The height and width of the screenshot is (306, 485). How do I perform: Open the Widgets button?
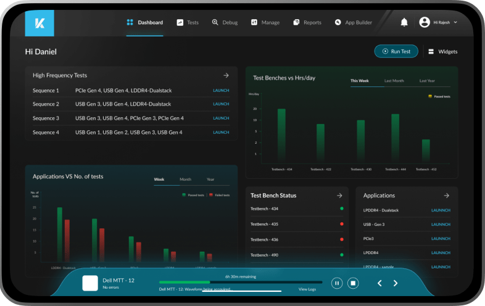(443, 52)
